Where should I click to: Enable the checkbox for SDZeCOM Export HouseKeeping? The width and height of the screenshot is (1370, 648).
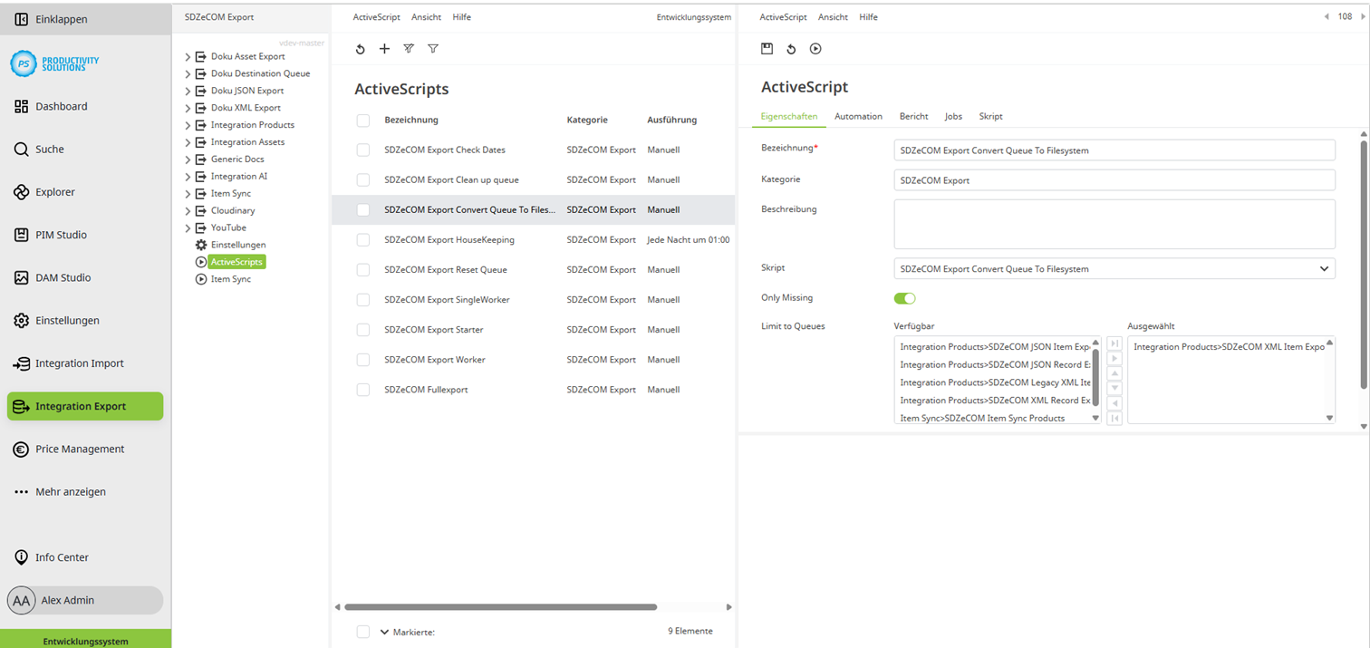[x=363, y=239]
